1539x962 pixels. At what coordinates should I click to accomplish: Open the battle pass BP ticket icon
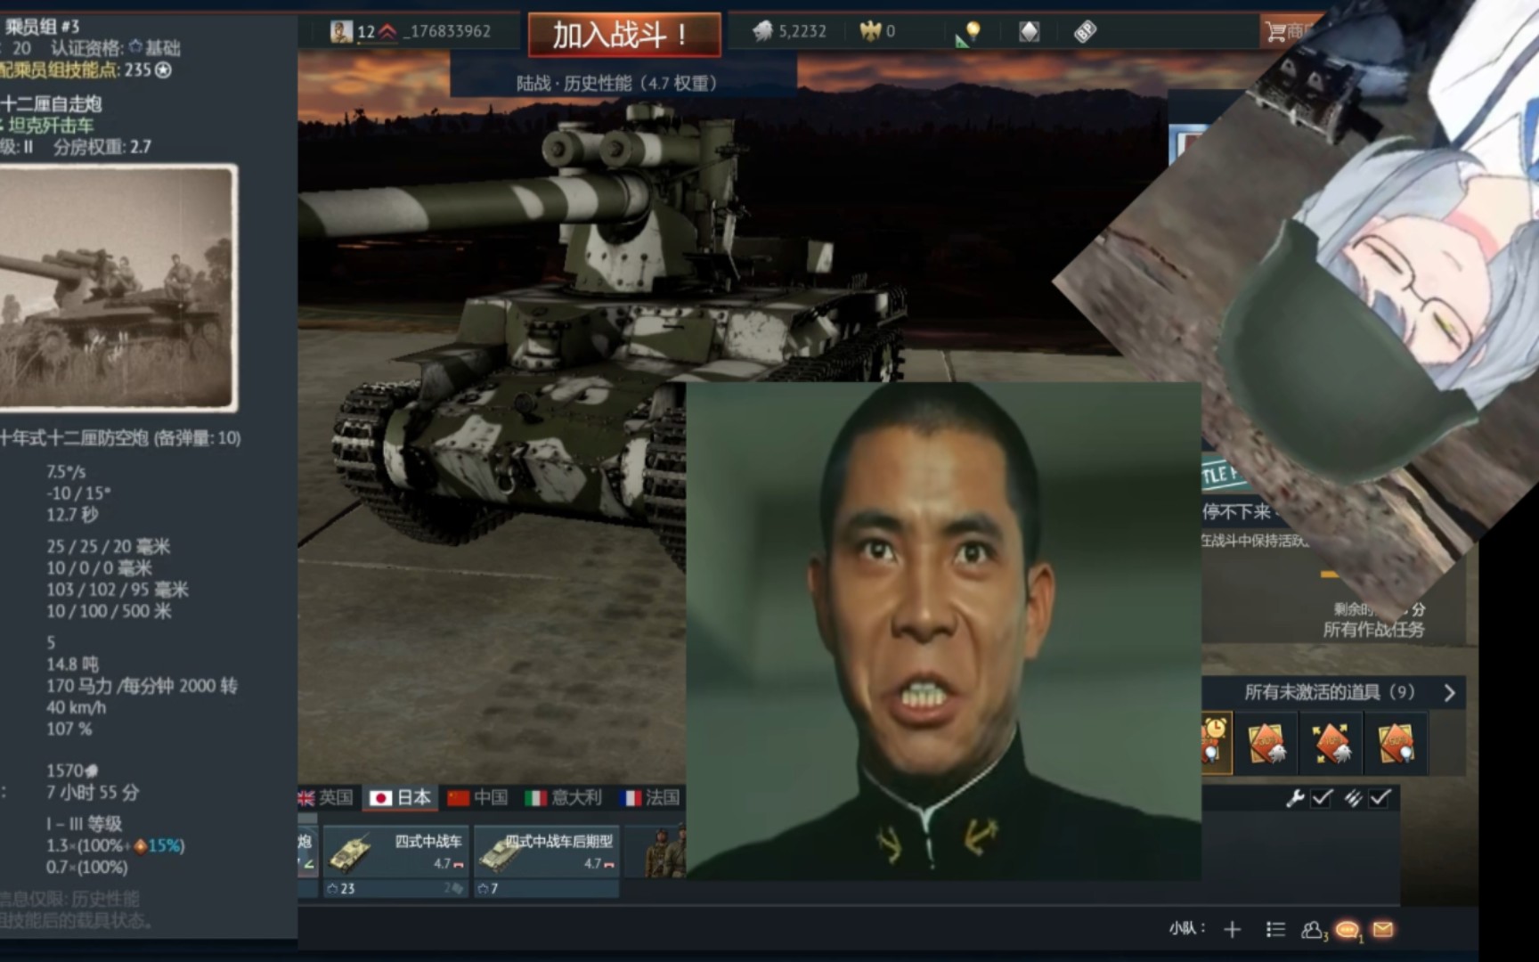1085,32
